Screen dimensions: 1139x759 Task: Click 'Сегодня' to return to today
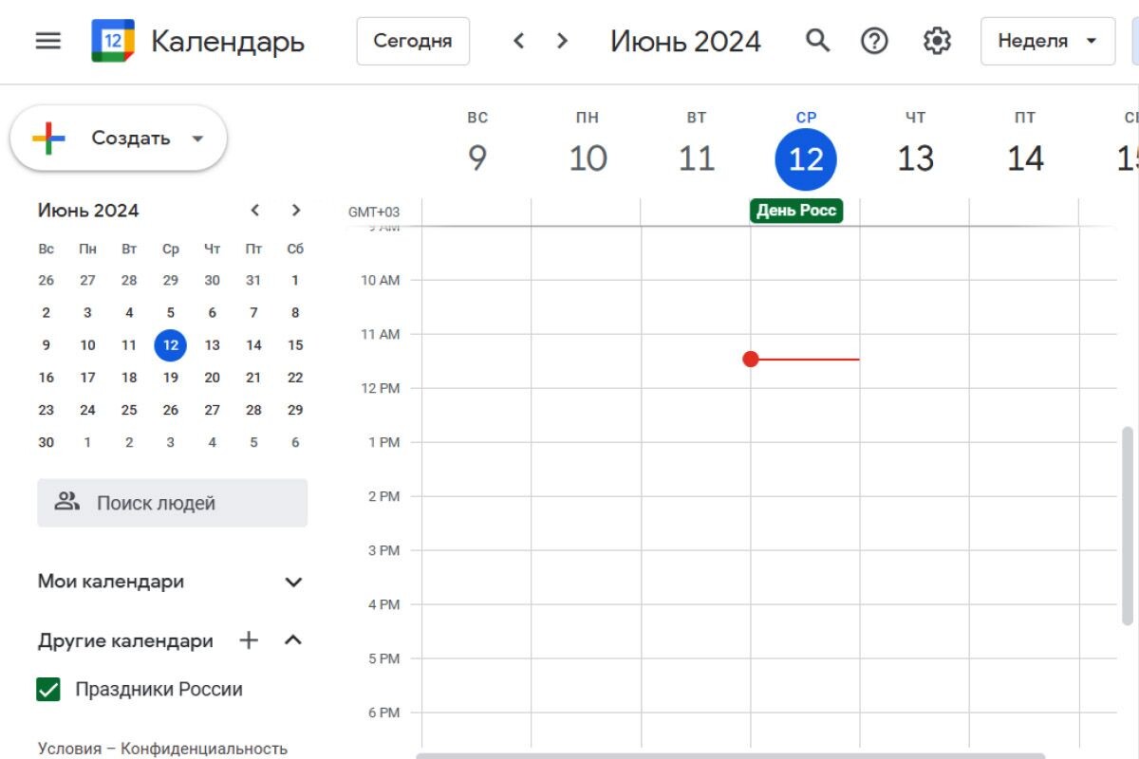click(413, 41)
